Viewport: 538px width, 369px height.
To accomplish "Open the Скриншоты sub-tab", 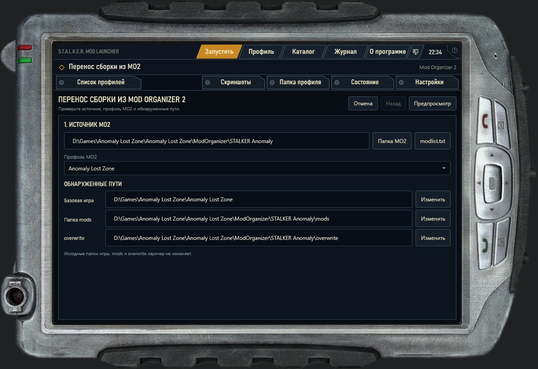I will coord(234,82).
